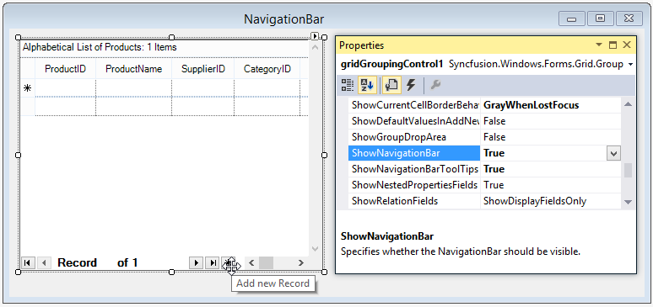Click the SupplierID column header

[203, 69]
